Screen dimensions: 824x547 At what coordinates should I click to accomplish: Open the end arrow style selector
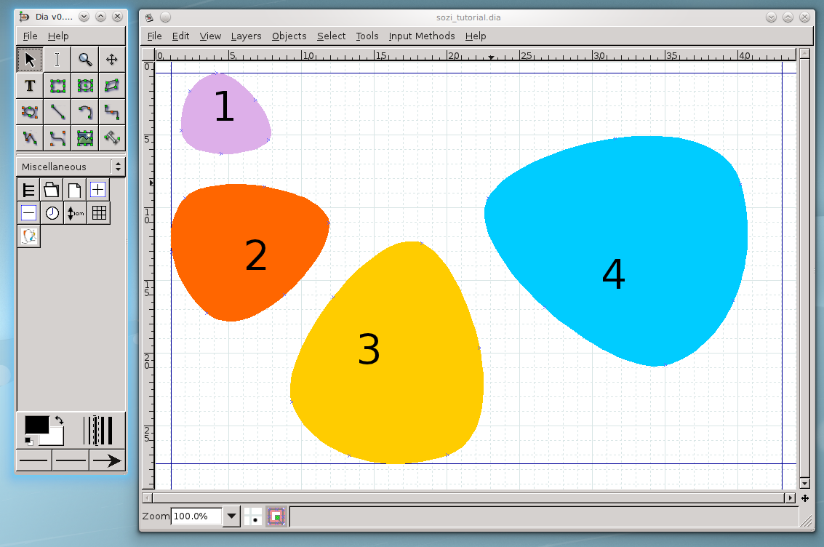107,460
